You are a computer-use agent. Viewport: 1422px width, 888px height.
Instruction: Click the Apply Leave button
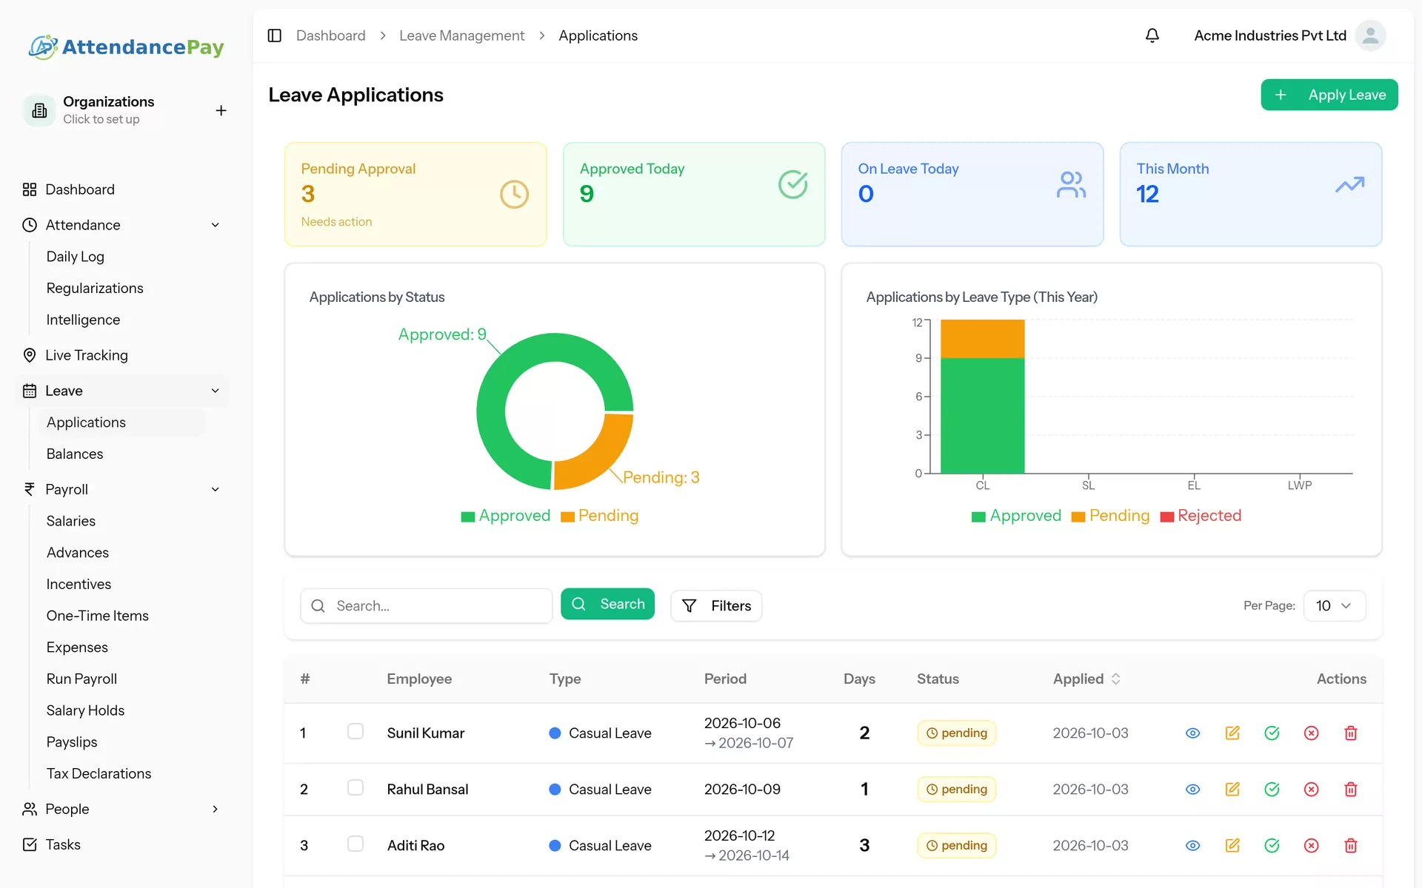pyautogui.click(x=1329, y=95)
